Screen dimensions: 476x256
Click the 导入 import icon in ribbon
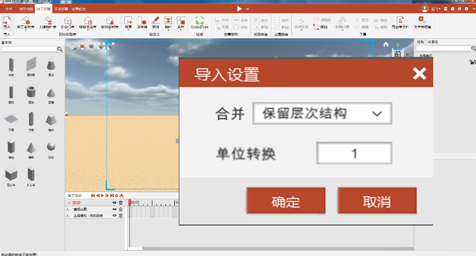pyautogui.click(x=6, y=22)
